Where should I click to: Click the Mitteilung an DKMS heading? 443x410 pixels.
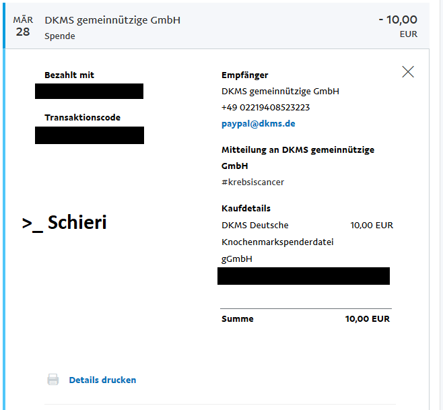point(298,158)
